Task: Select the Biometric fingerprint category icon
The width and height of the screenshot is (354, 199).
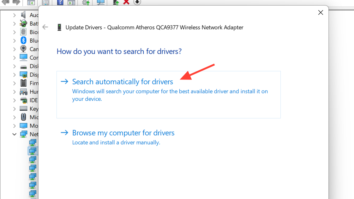Action: (x=23, y=32)
